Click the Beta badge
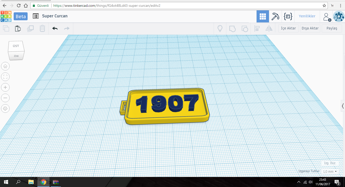345x187 pixels. (x=21, y=16)
